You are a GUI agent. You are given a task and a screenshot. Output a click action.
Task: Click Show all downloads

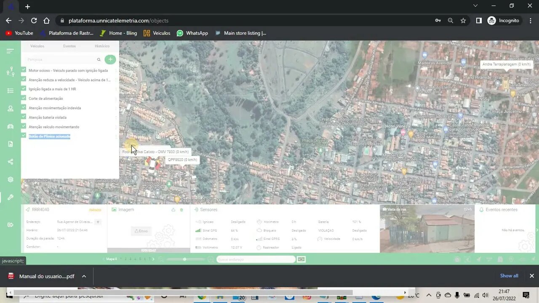(x=509, y=276)
